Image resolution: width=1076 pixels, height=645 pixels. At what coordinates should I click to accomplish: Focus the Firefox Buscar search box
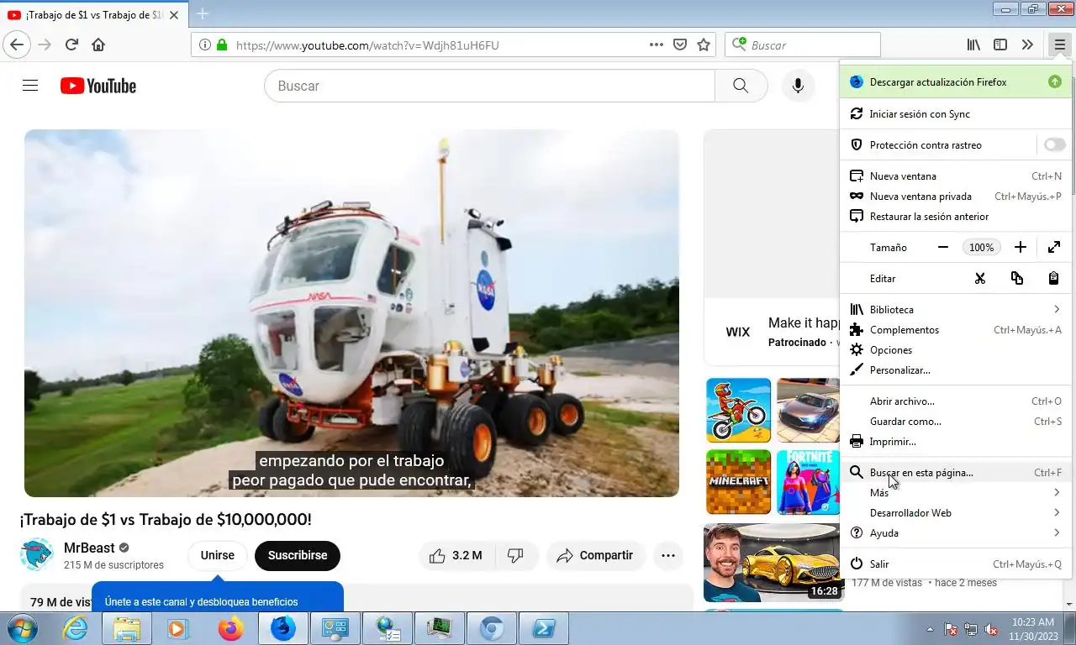click(803, 45)
